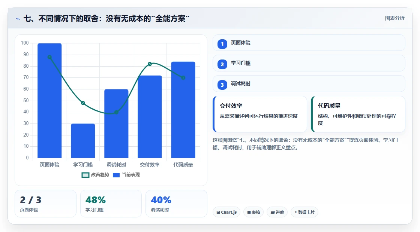This screenshot has height=232, width=420.
Task: Click the 调试耗时 x-axis label
Action: pyautogui.click(x=116, y=165)
